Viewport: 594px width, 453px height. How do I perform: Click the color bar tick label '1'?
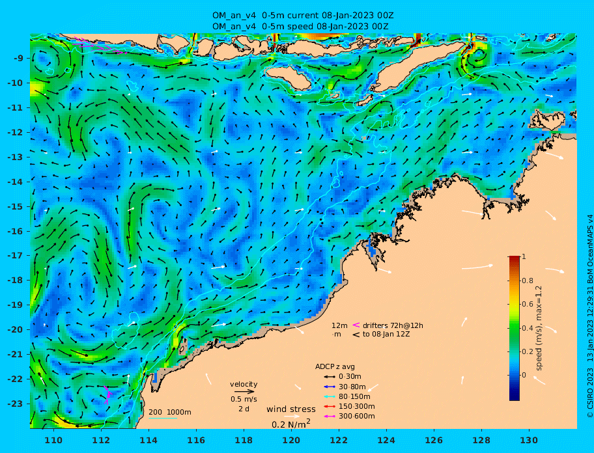[x=524, y=256]
